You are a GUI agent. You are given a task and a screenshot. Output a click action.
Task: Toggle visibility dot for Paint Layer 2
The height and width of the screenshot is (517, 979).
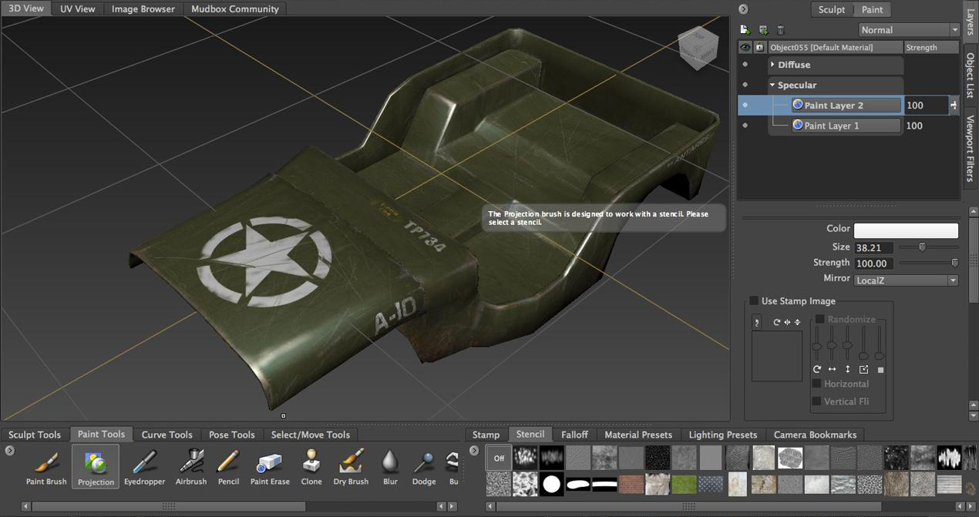tap(745, 105)
